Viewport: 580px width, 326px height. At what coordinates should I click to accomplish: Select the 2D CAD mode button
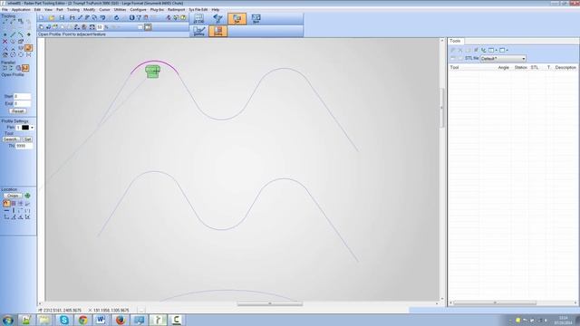coord(198,18)
